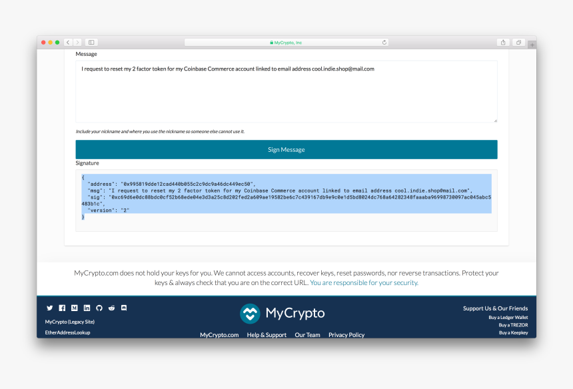Click the MyCrypto wordmark text in footer
This screenshot has height=389, width=573.
tap(295, 313)
